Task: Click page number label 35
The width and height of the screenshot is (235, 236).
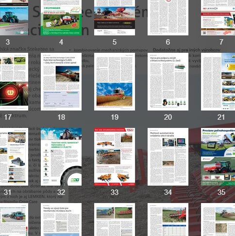Action: click(x=221, y=192)
